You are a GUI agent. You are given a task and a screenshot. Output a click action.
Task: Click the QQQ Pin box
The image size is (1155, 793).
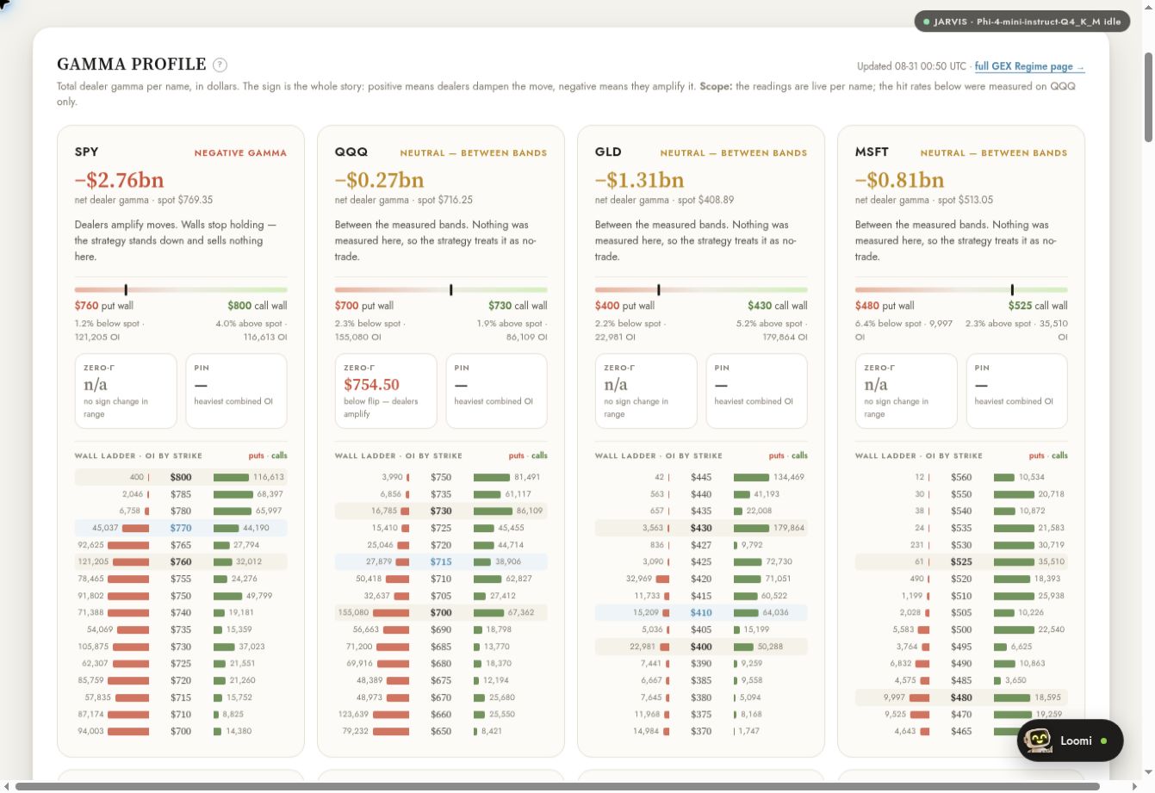point(497,391)
